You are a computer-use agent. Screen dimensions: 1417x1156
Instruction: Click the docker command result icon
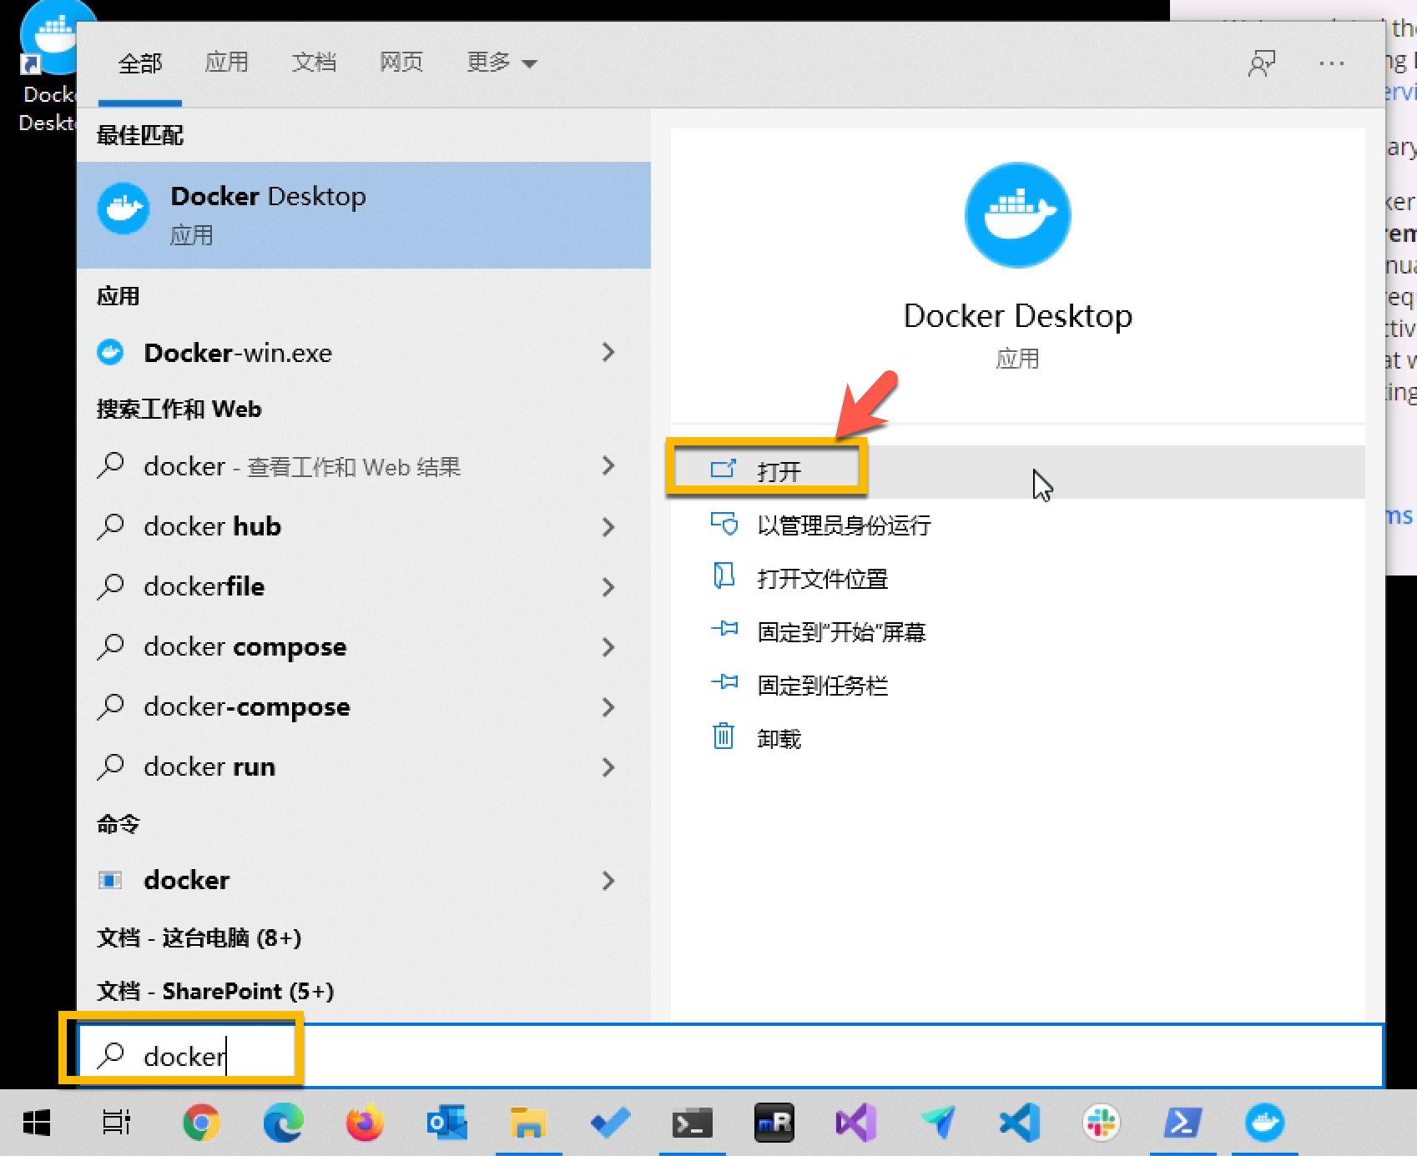[110, 880]
